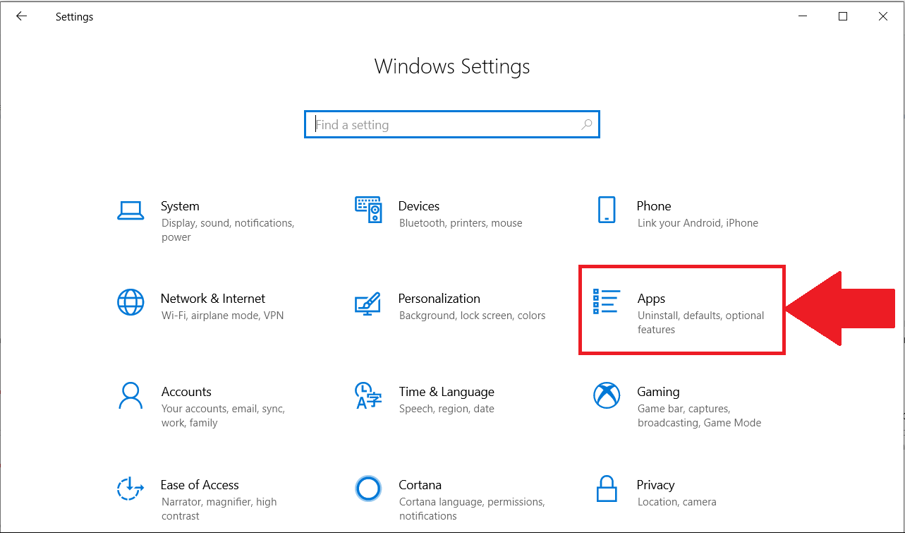
Task: Click the System laptop icon
Action: 130,210
